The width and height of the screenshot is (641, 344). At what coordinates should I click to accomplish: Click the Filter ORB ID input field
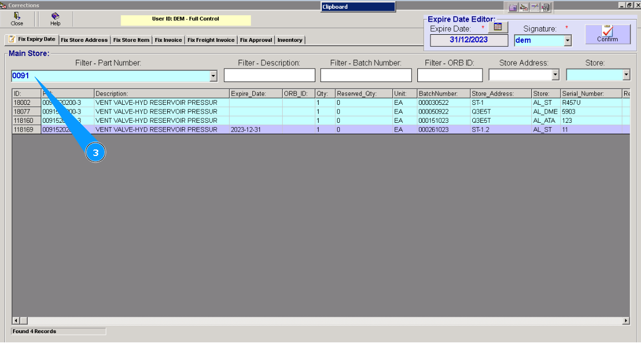[450, 76]
